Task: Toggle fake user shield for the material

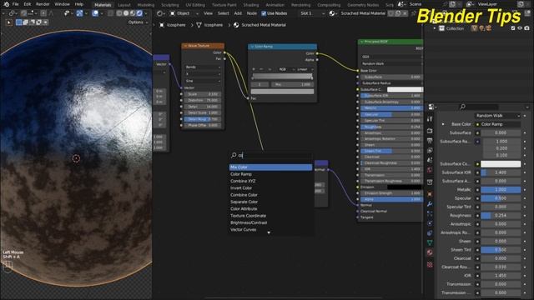Action: [x=391, y=13]
